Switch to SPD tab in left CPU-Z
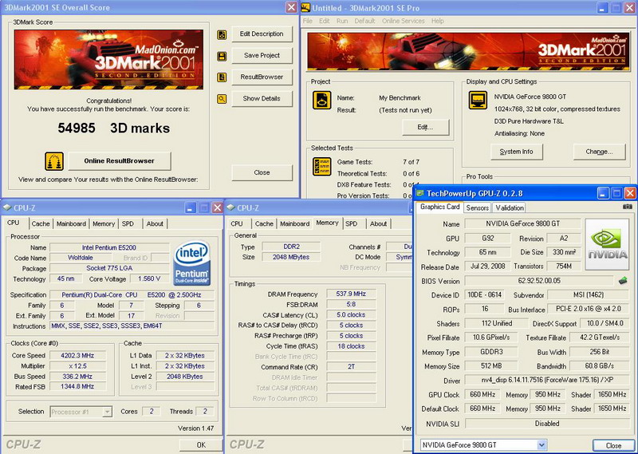Viewport: 638px width, 454px height. coord(128,224)
